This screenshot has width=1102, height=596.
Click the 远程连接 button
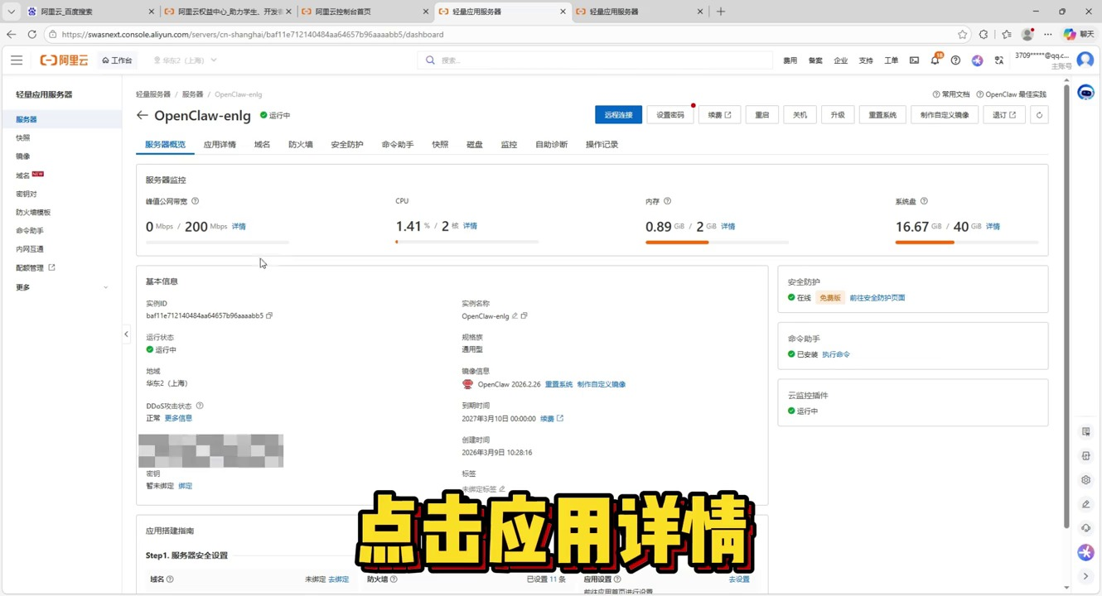(x=618, y=115)
